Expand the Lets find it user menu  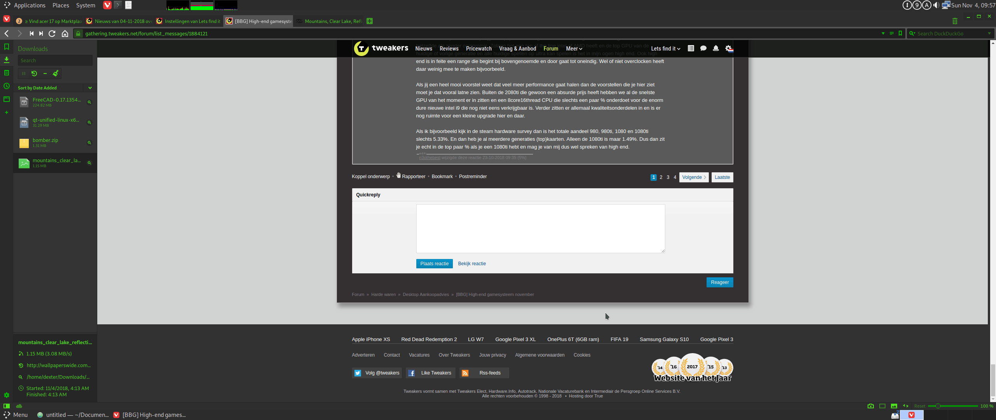pos(665,49)
